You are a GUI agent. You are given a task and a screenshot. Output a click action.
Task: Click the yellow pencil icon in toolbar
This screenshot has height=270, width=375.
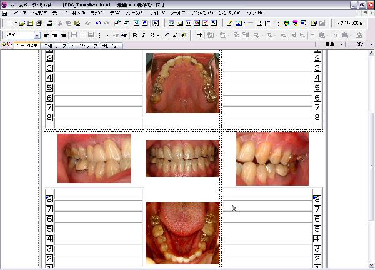pos(230,23)
